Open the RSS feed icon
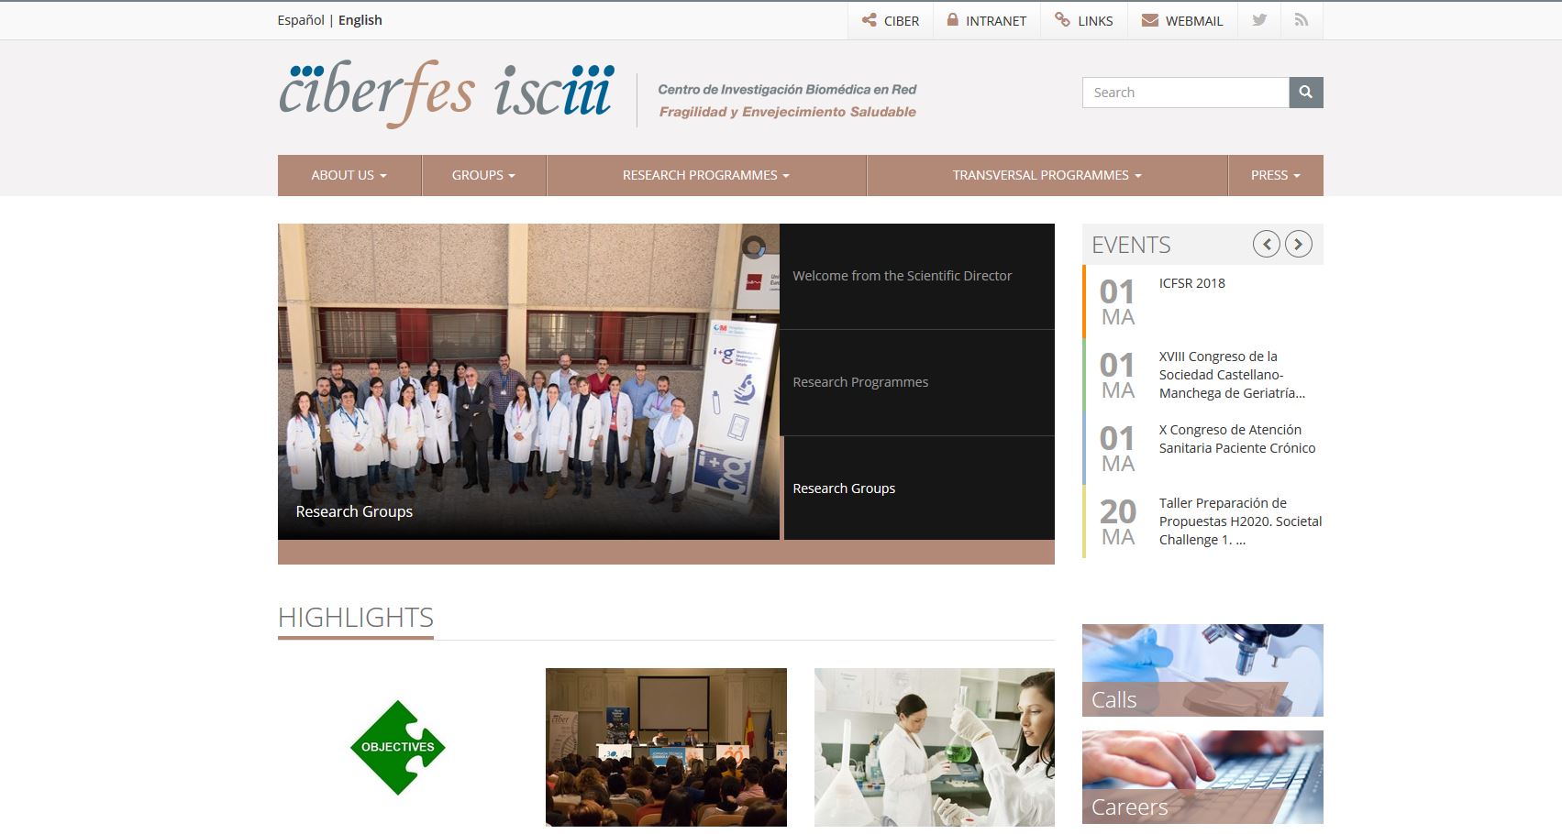1562x834 pixels. click(1301, 20)
